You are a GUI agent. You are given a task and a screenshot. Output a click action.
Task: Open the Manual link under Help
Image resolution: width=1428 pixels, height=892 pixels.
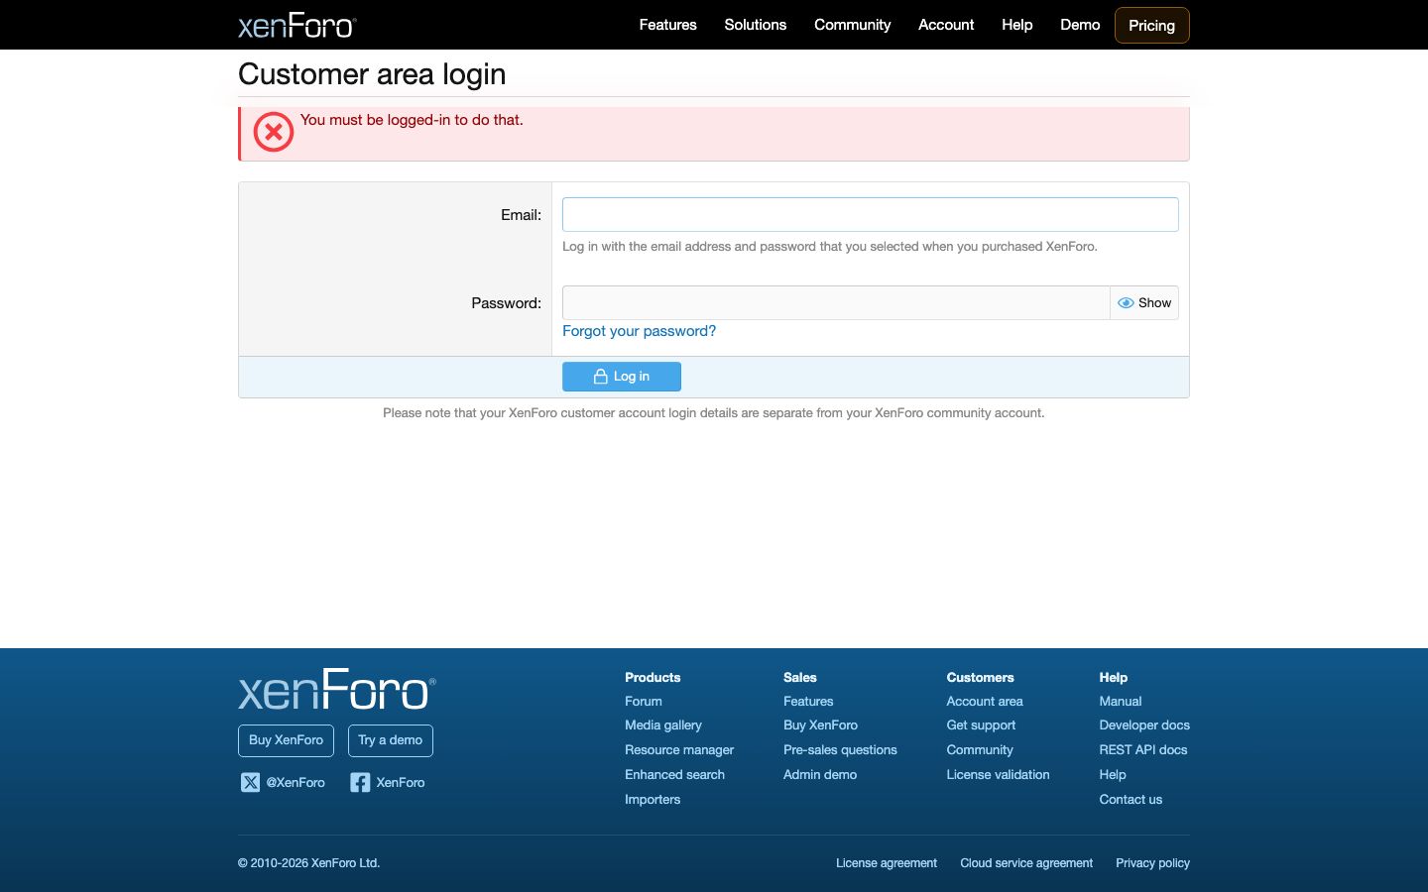1121,701
